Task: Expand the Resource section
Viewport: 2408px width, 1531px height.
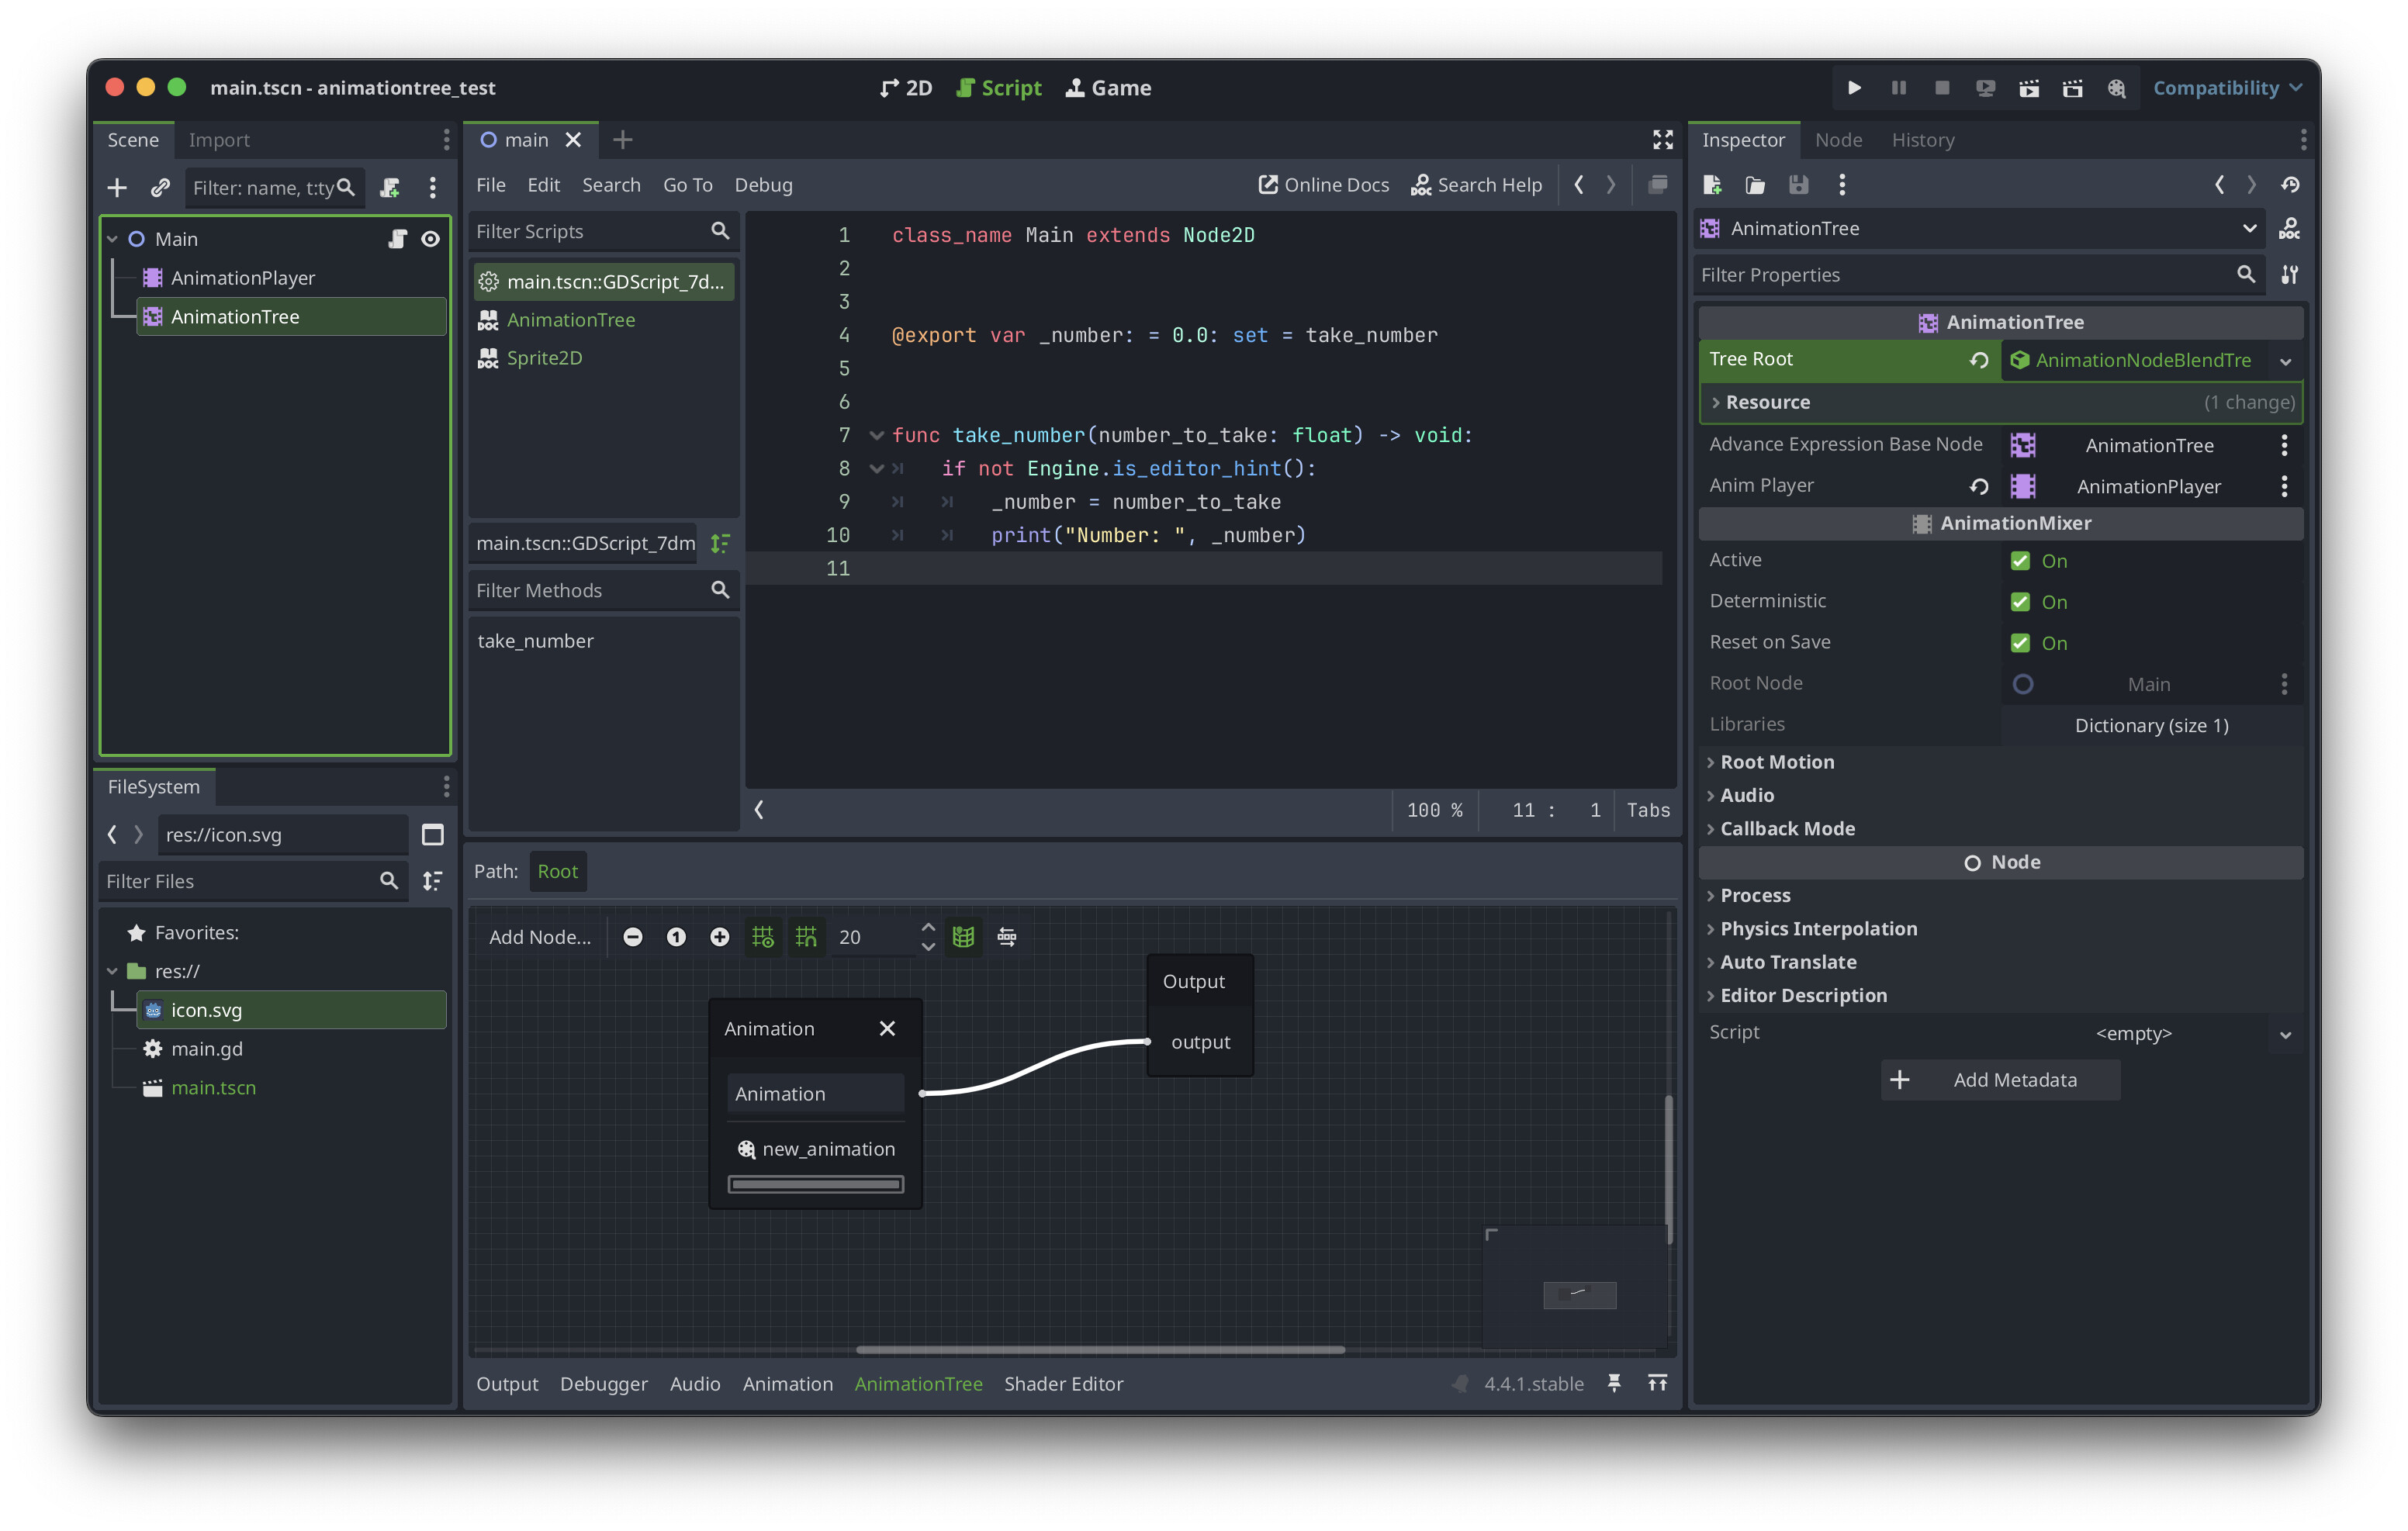Action: [x=2000, y=401]
